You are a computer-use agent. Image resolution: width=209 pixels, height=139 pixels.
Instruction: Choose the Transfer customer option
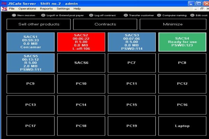tap(126, 15)
